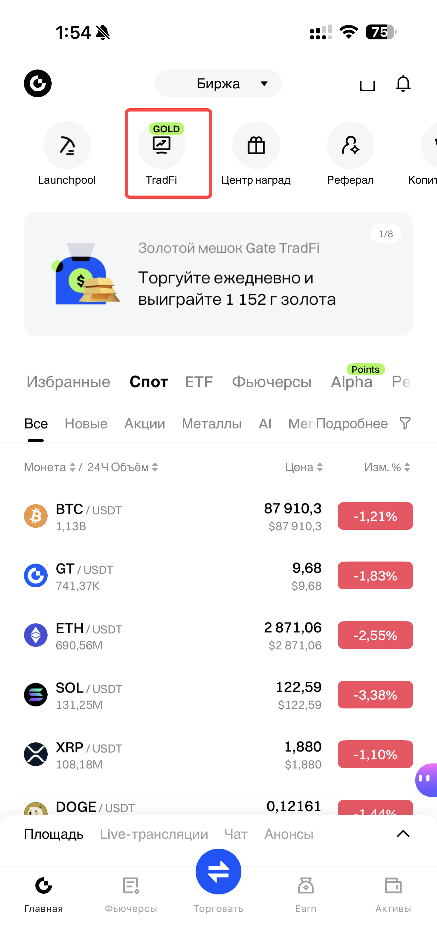The image size is (437, 949).
Task: Sort list by Изм. % column
Action: pos(387,467)
